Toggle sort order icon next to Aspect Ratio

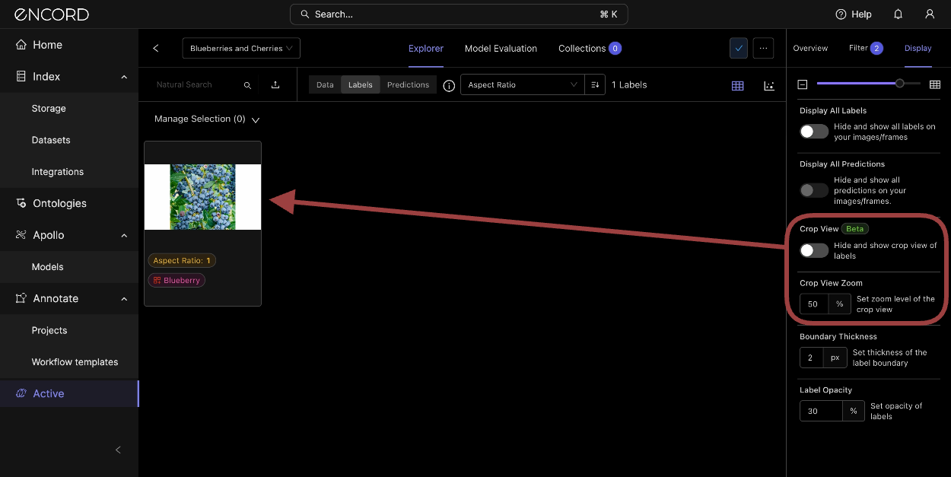tap(595, 84)
